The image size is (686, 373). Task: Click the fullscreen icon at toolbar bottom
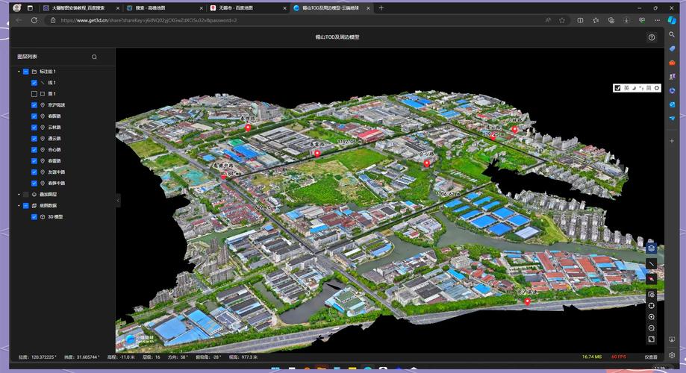coord(651,339)
